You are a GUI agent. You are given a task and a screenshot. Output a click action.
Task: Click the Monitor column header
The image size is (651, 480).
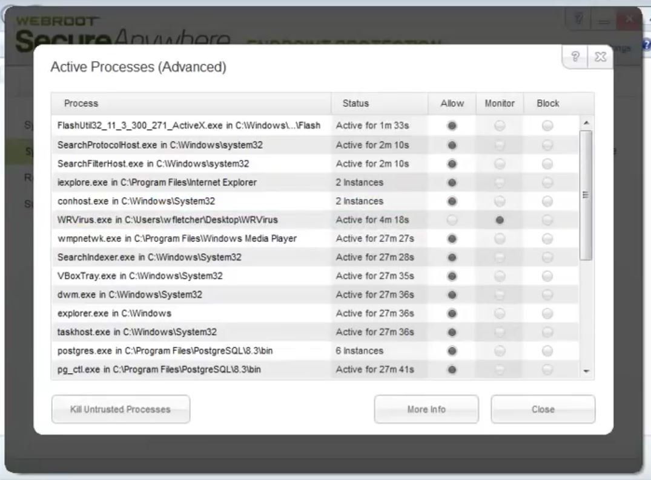tap(500, 103)
